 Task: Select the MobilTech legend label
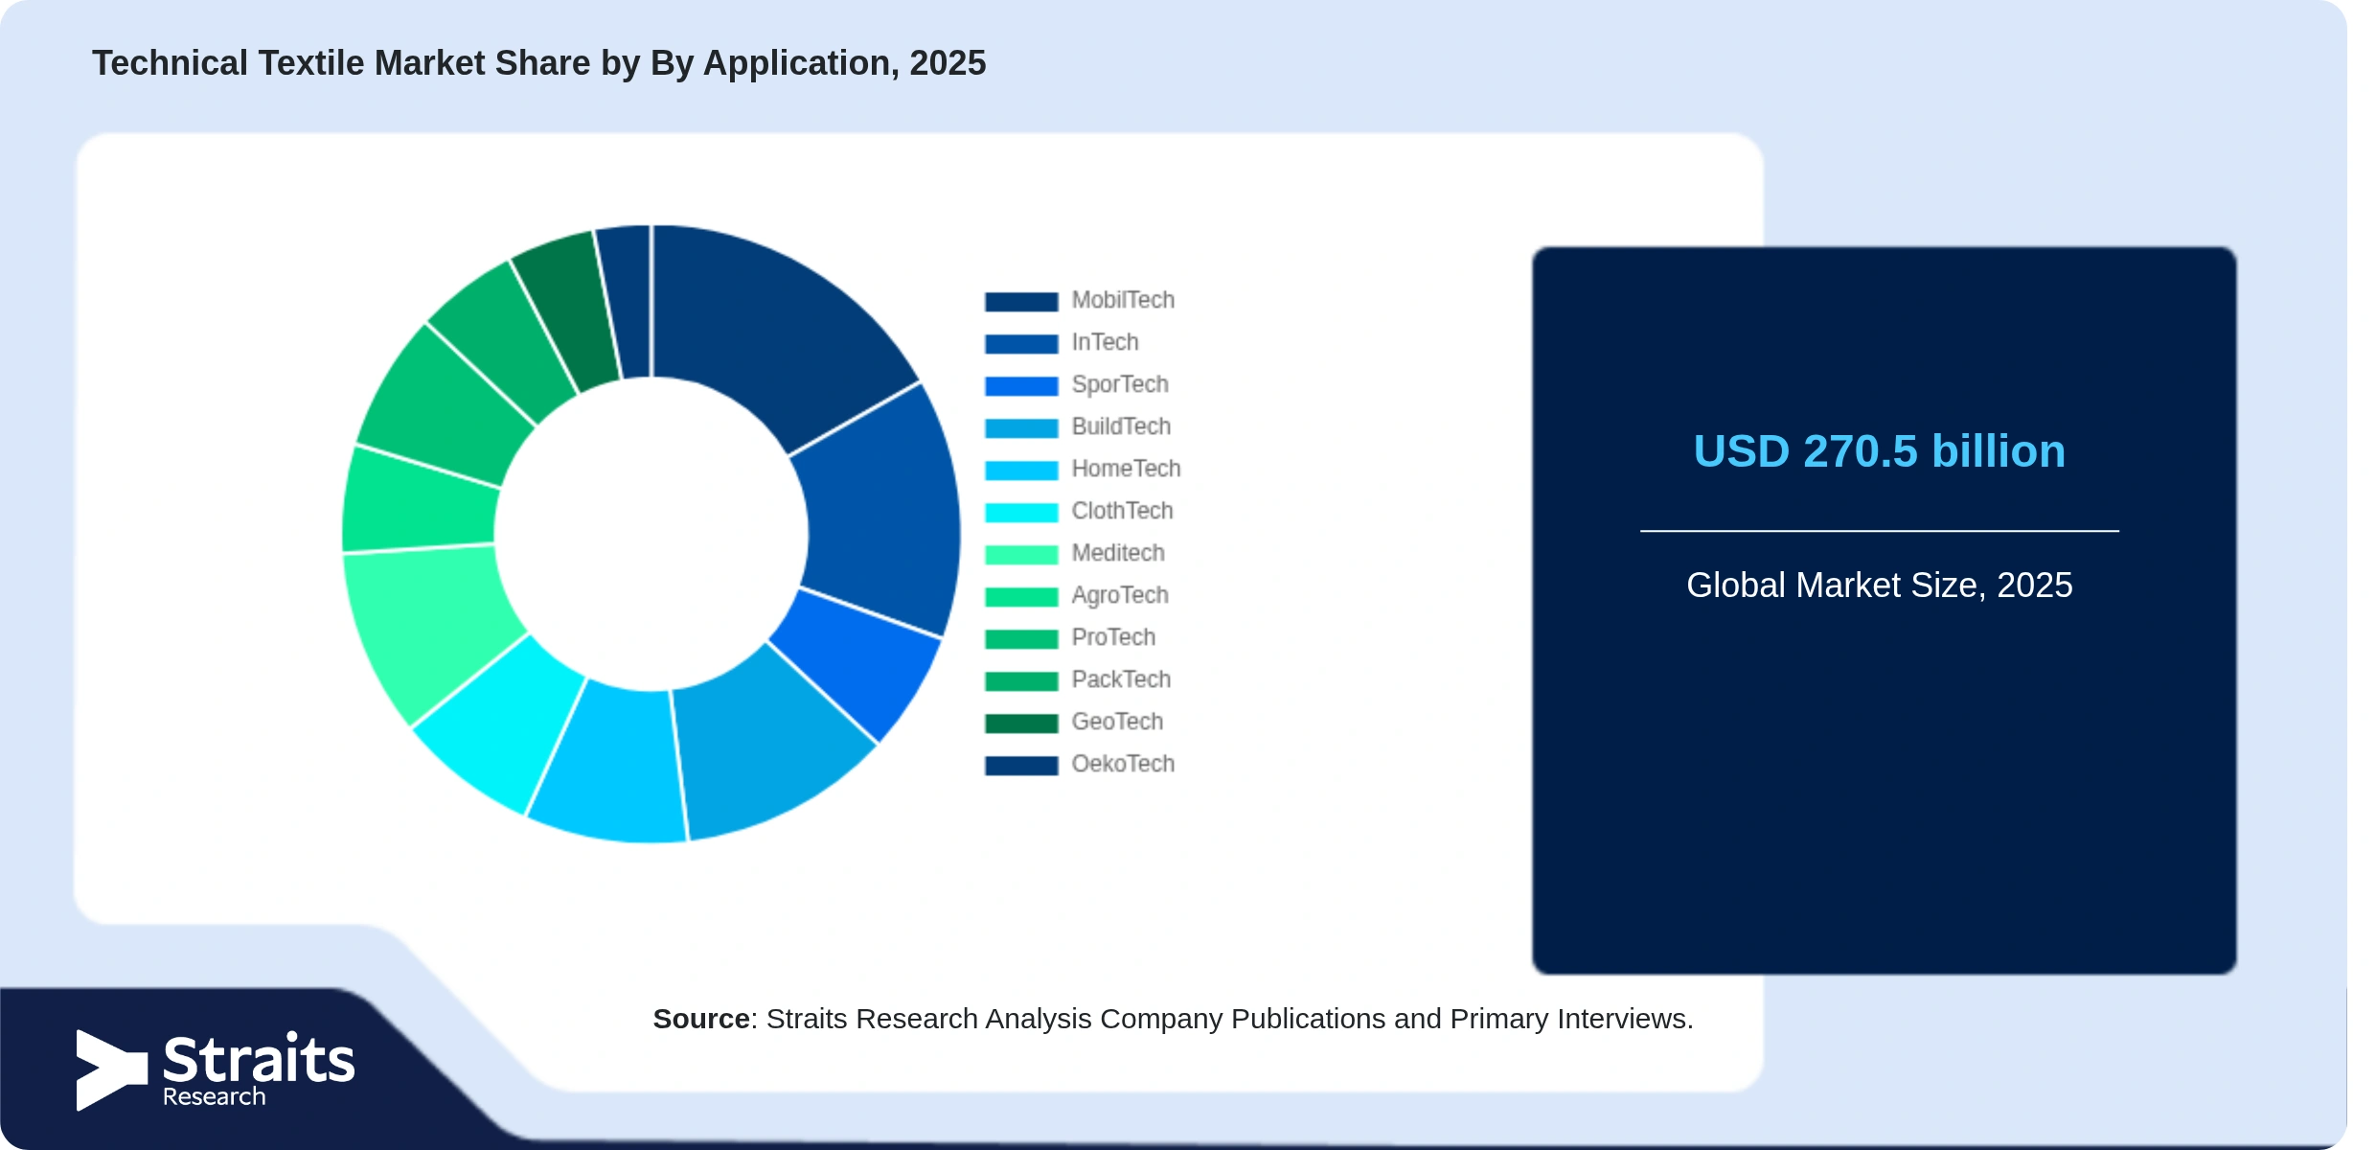coord(1123,300)
